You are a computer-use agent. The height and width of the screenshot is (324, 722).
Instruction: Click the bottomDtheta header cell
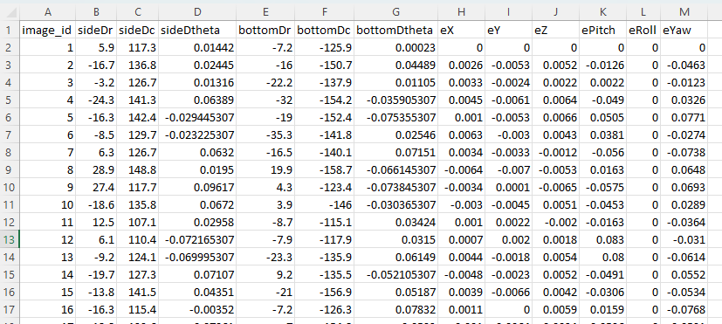(x=395, y=31)
